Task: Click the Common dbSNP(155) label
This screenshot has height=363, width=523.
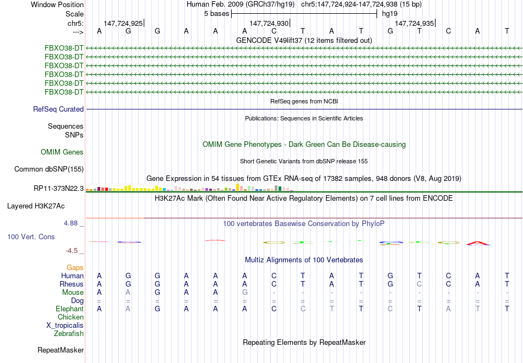Action: pyautogui.click(x=49, y=169)
